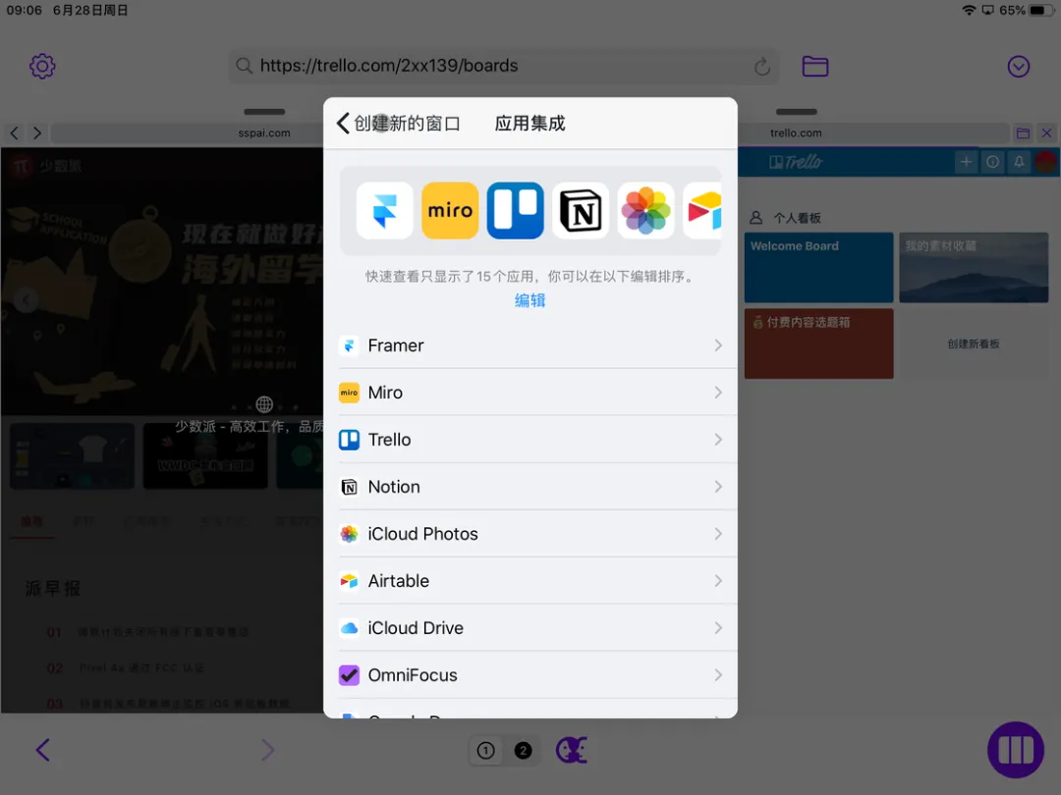1061x795 pixels.
Task: Click Trello small list icon
Action: click(x=349, y=440)
